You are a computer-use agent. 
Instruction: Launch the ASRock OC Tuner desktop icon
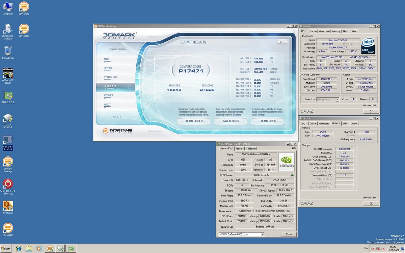click(8, 76)
